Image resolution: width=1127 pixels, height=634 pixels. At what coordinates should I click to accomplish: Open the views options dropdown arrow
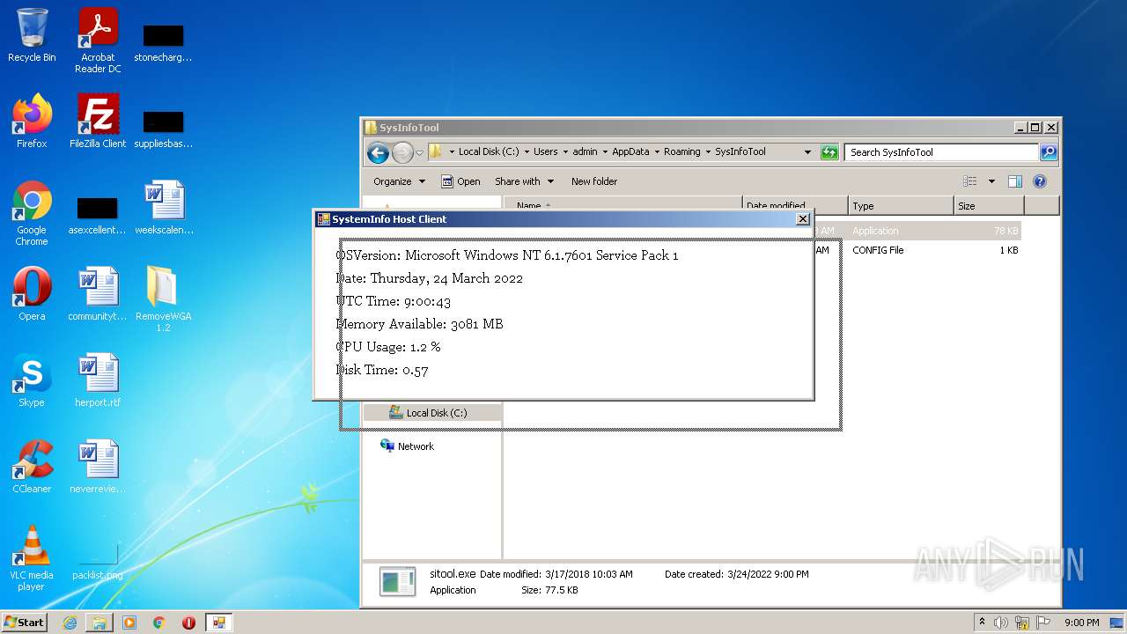(x=991, y=181)
